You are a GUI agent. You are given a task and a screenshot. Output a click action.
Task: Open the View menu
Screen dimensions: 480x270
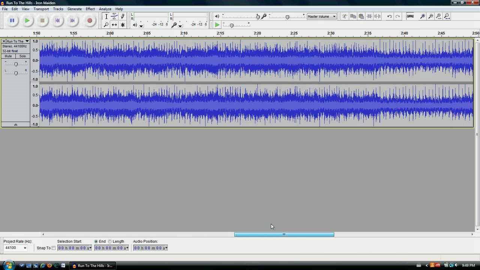pos(25,9)
